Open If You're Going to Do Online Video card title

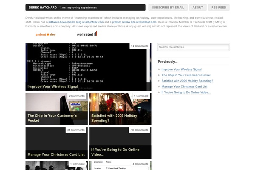point(115,152)
